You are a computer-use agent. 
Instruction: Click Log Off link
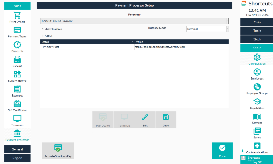257,162
